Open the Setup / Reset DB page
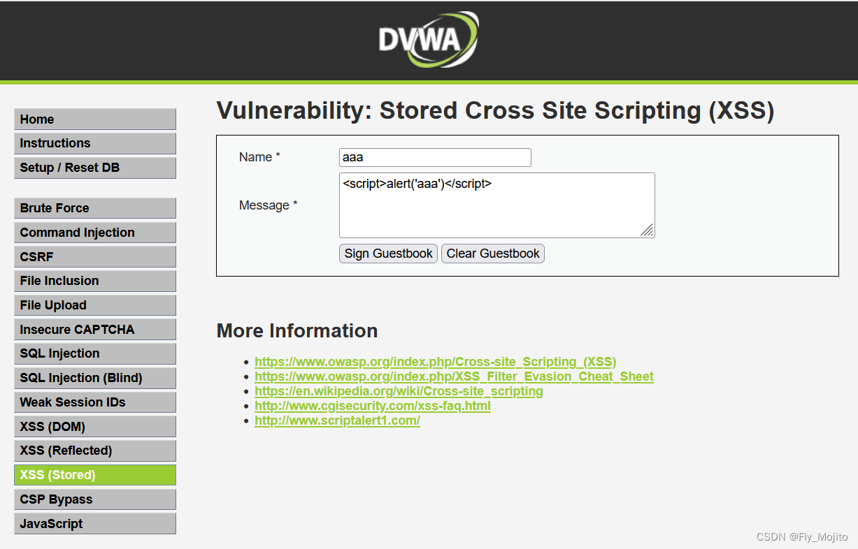 pyautogui.click(x=94, y=168)
